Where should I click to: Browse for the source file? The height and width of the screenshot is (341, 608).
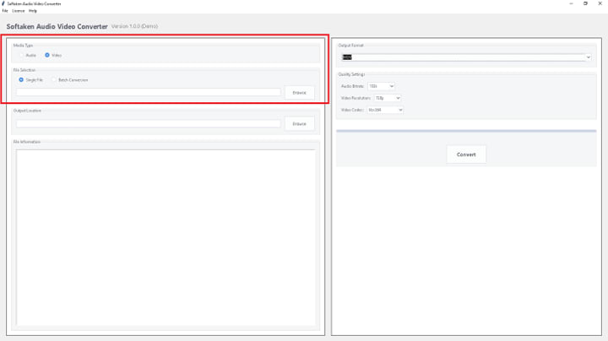click(299, 93)
